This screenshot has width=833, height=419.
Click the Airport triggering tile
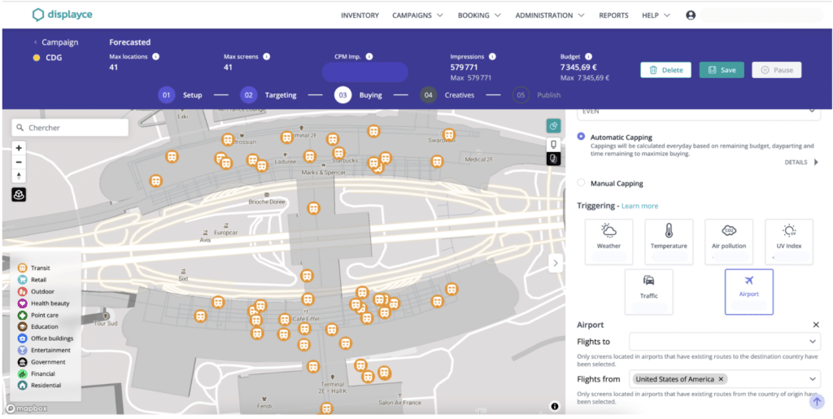coord(749,292)
